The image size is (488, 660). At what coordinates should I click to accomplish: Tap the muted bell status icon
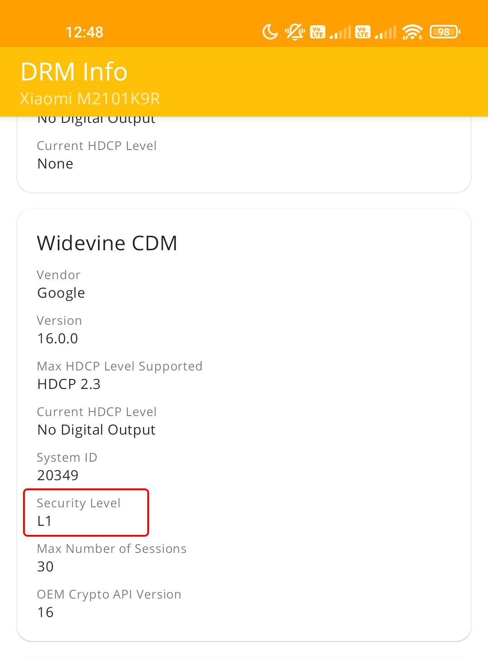coord(295,32)
